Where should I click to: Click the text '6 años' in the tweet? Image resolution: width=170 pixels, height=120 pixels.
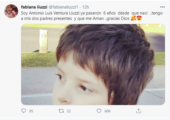109,13
